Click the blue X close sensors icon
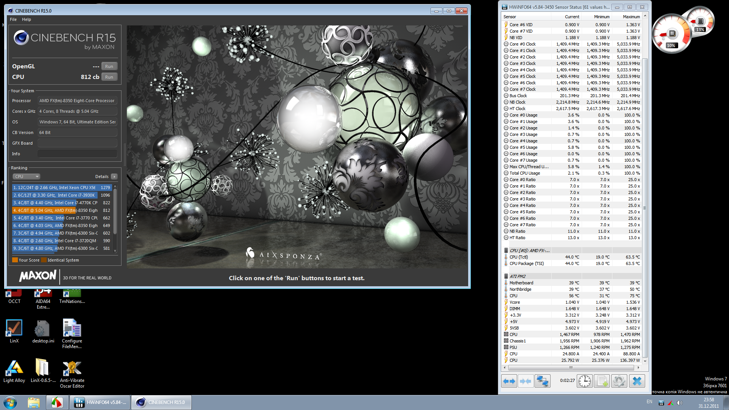This screenshot has width=729, height=410. click(637, 381)
